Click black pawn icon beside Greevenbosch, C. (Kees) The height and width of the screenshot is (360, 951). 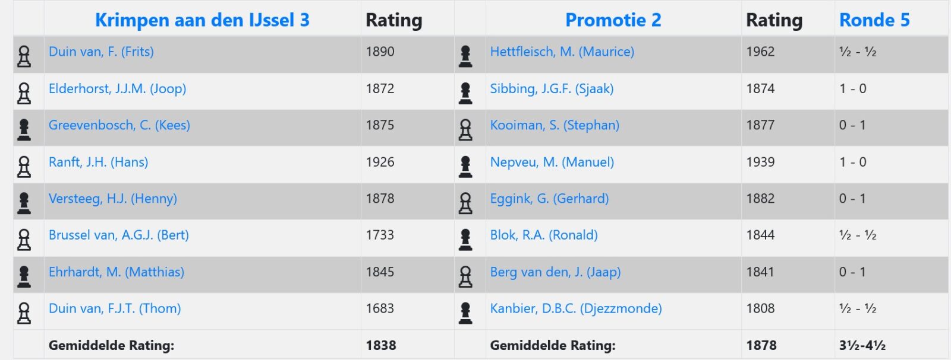(24, 130)
